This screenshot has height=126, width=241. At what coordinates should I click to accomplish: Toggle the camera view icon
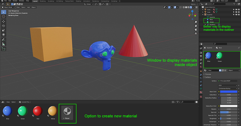[196, 30]
